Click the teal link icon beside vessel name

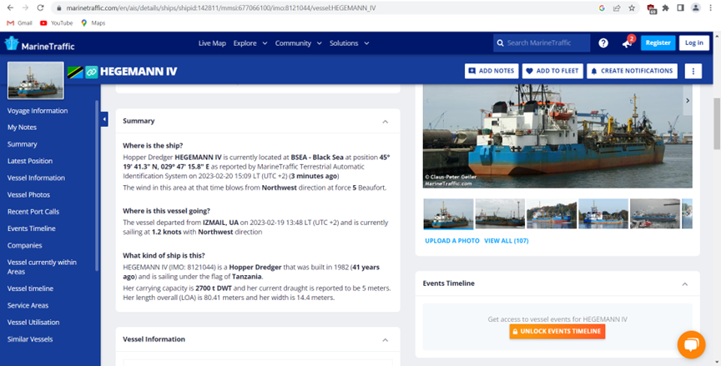pyautogui.click(x=92, y=72)
